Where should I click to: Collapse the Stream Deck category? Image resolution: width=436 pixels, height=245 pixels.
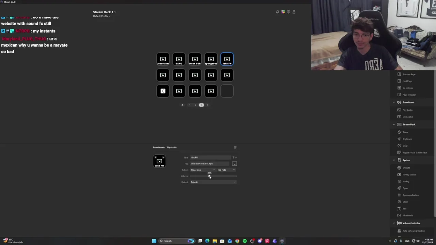pyautogui.click(x=394, y=125)
